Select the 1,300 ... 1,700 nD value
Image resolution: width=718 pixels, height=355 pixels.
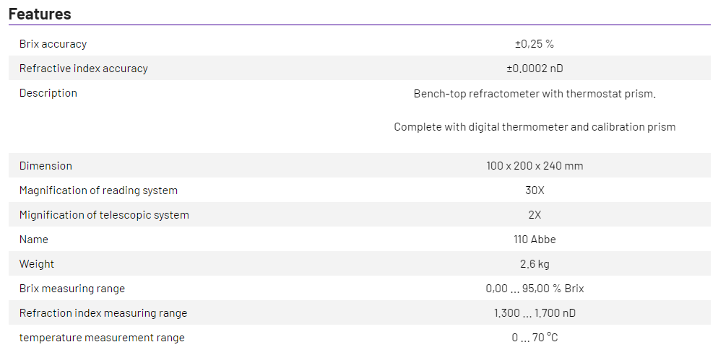[x=535, y=313]
